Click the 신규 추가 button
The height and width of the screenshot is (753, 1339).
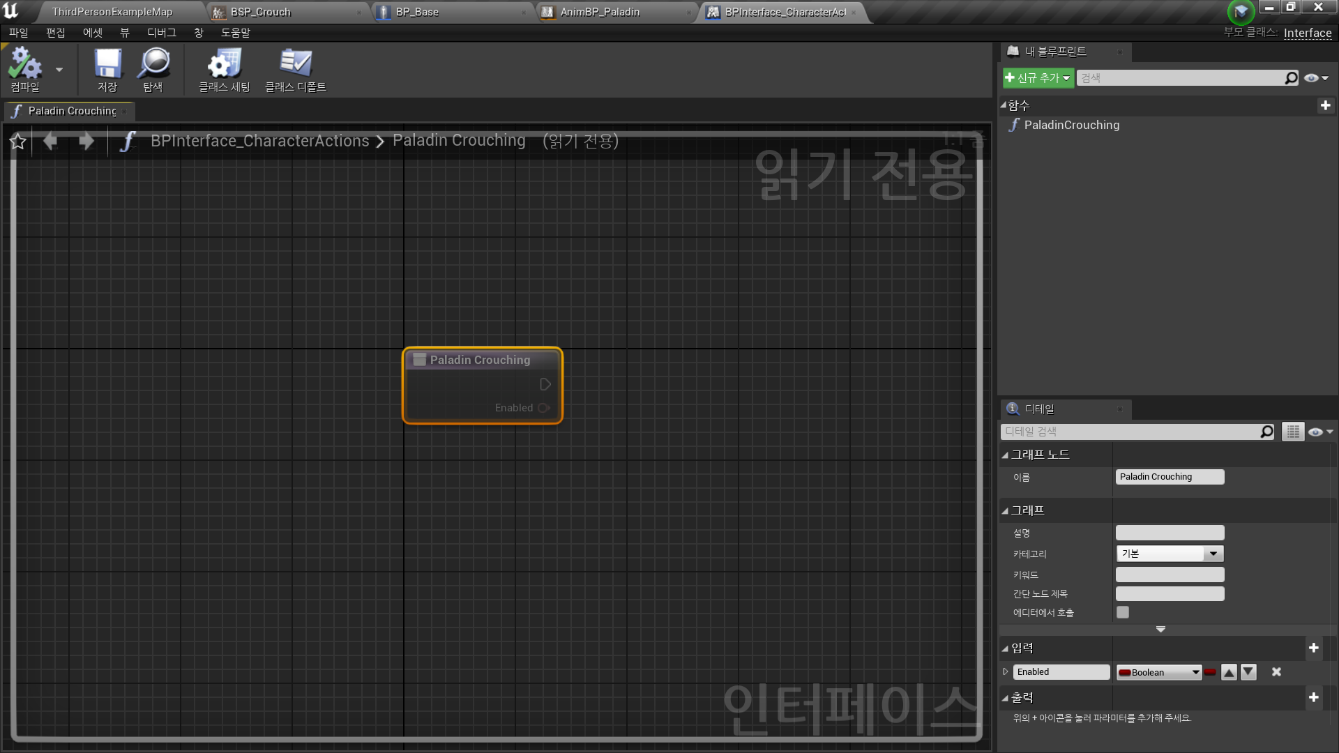tap(1037, 77)
